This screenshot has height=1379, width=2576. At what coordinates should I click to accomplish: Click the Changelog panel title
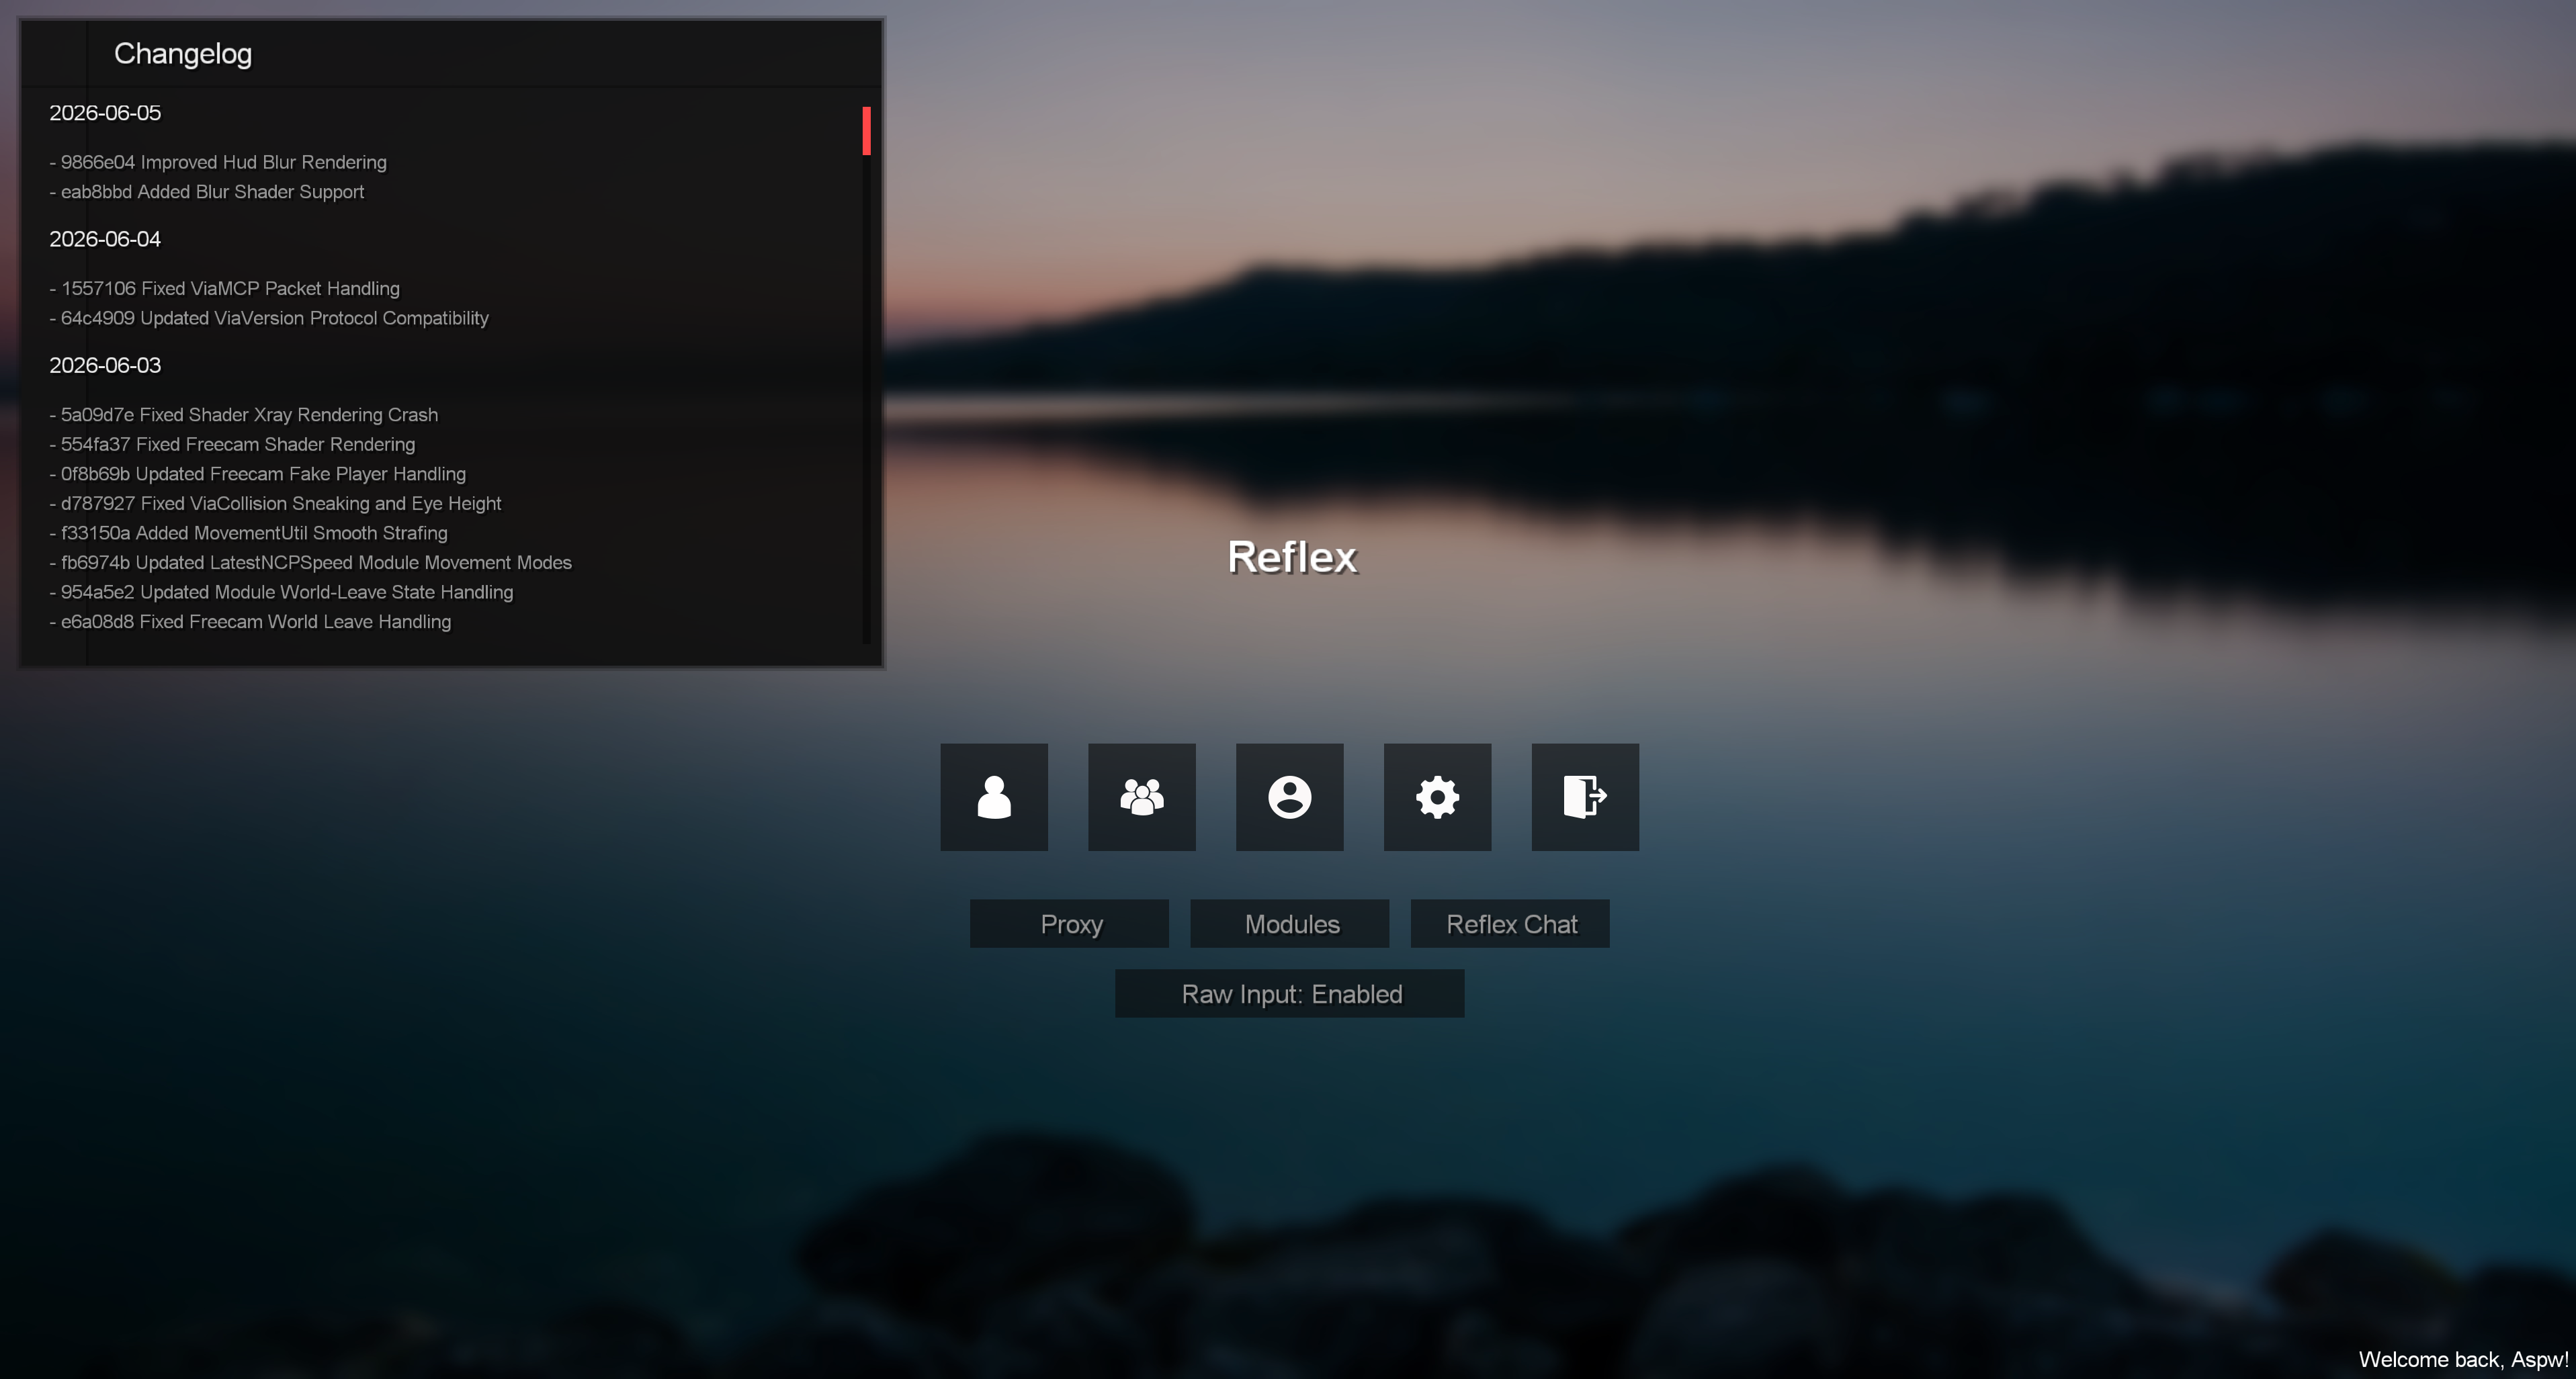pyautogui.click(x=183, y=54)
